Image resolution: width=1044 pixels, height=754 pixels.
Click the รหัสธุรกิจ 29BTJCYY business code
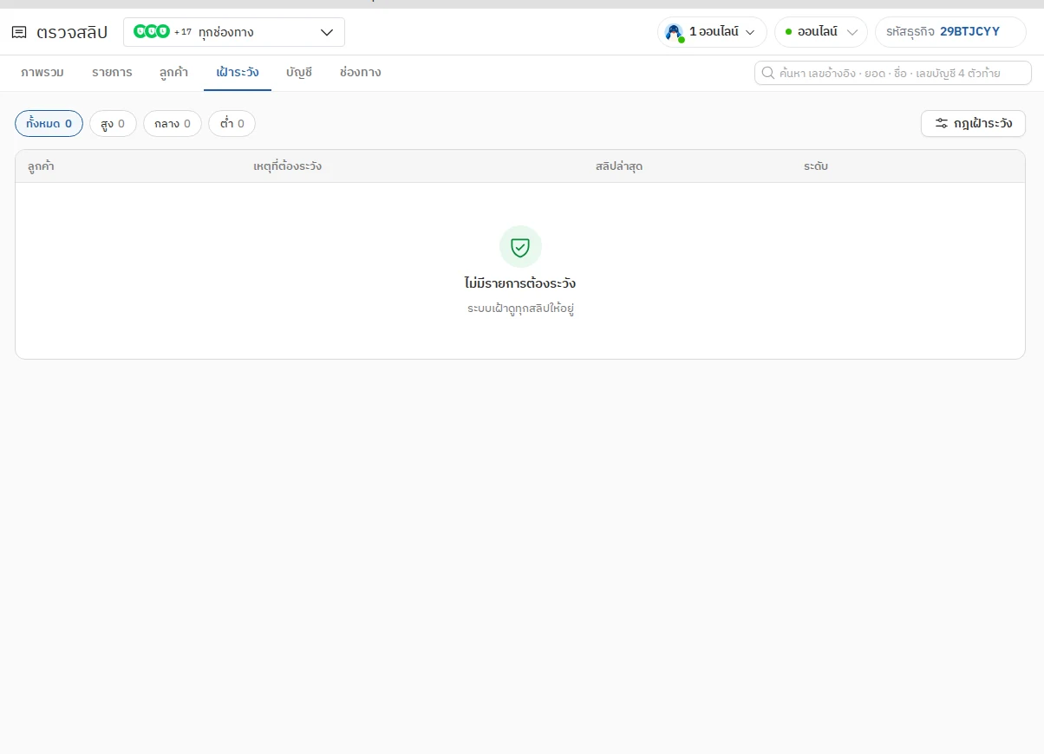pos(950,32)
